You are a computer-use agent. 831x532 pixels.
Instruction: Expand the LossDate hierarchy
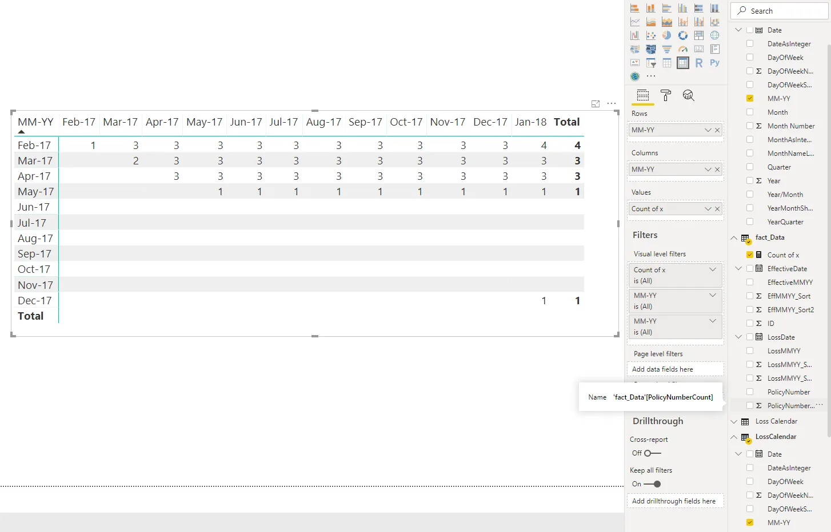point(738,337)
